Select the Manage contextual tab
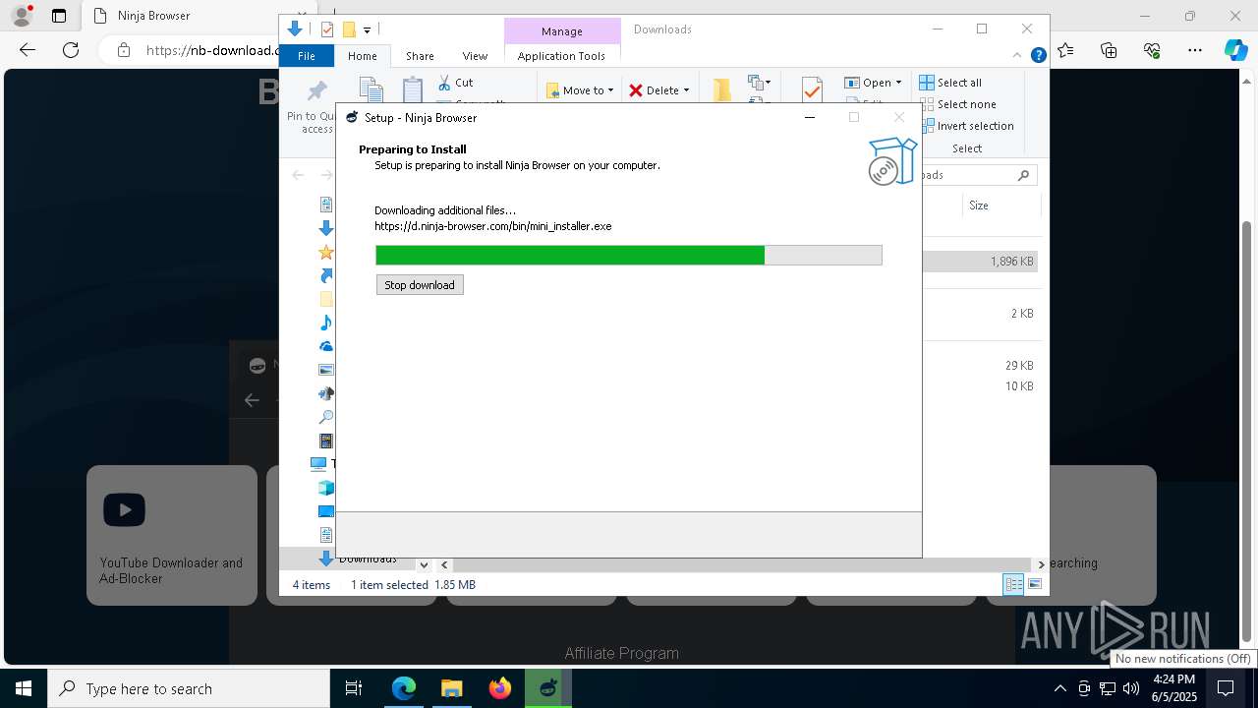Image resolution: width=1258 pixels, height=708 pixels. (562, 31)
